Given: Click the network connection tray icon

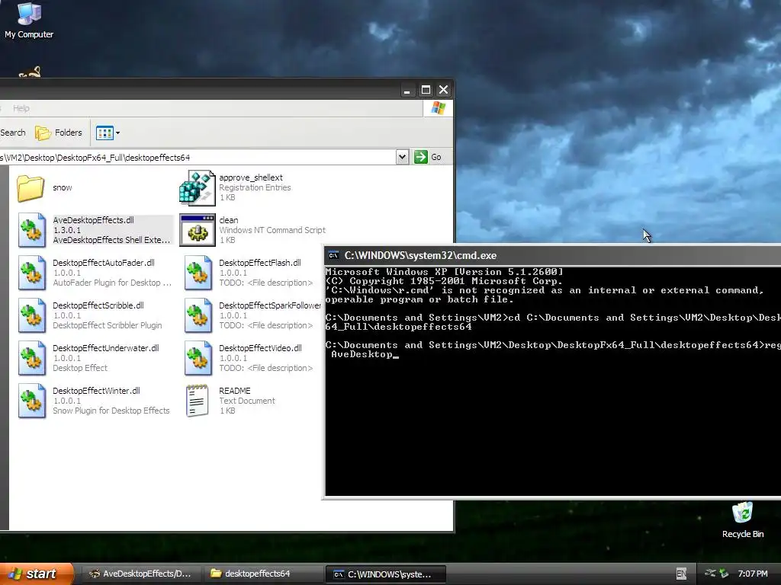Looking at the screenshot, I should click(x=710, y=574).
